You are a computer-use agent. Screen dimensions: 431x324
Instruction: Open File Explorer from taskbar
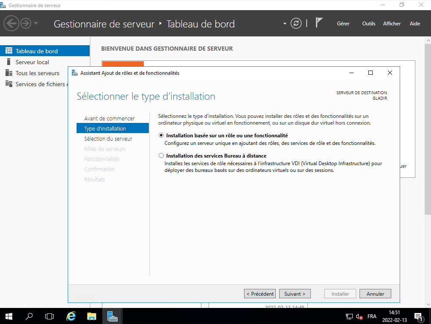pyautogui.click(x=91, y=316)
